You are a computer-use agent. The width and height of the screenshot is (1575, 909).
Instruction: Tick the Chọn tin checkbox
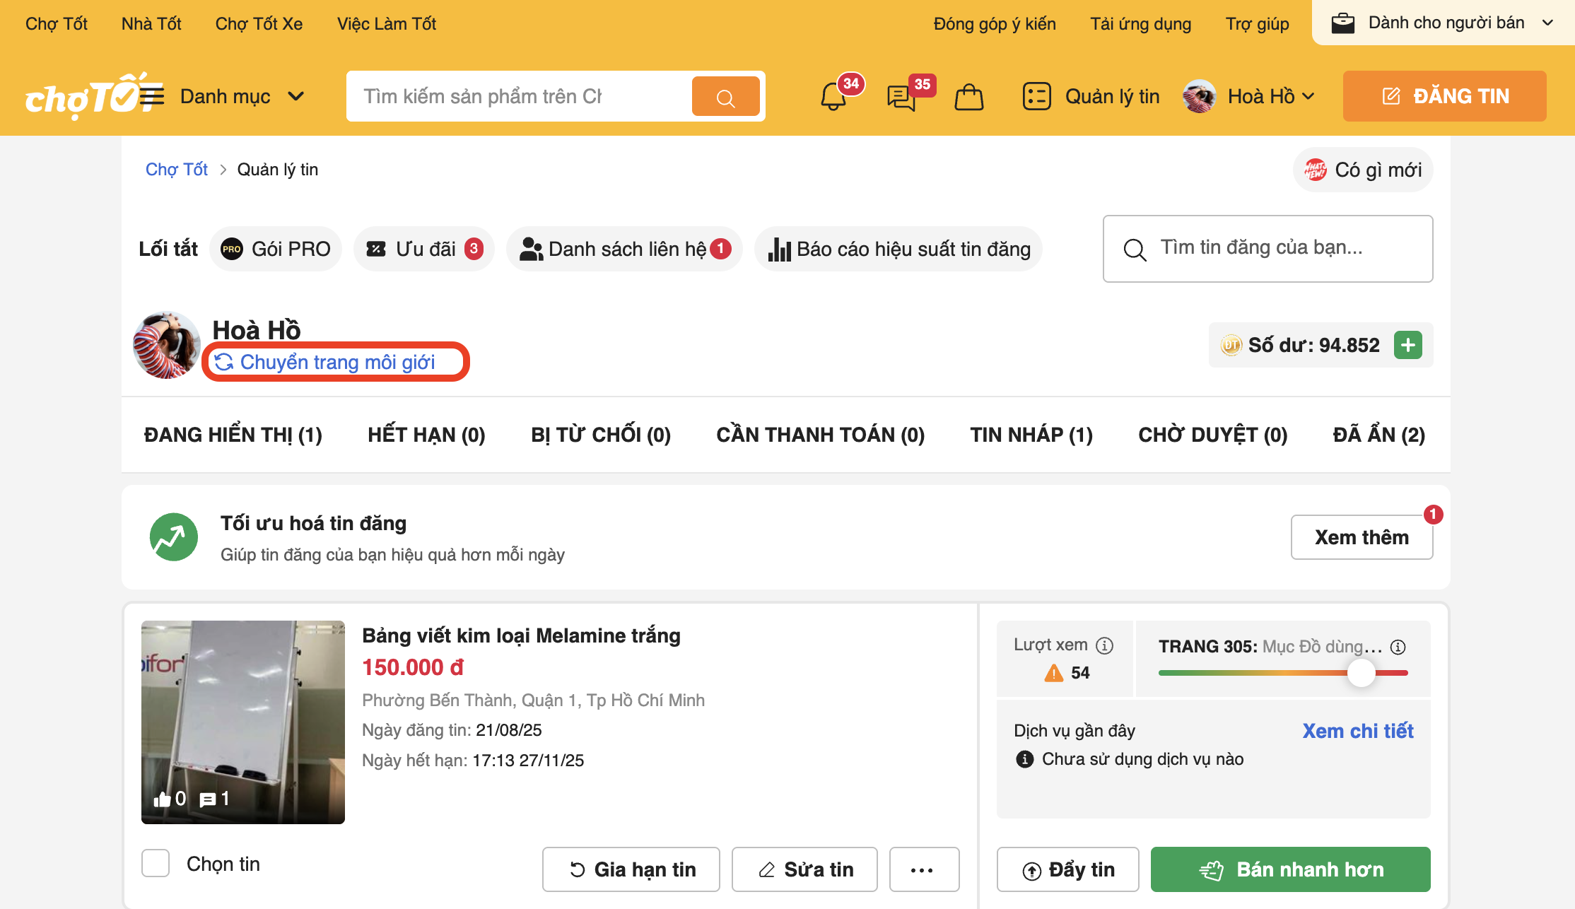[156, 864]
